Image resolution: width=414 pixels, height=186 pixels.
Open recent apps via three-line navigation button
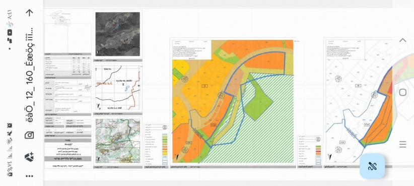(x=402, y=144)
